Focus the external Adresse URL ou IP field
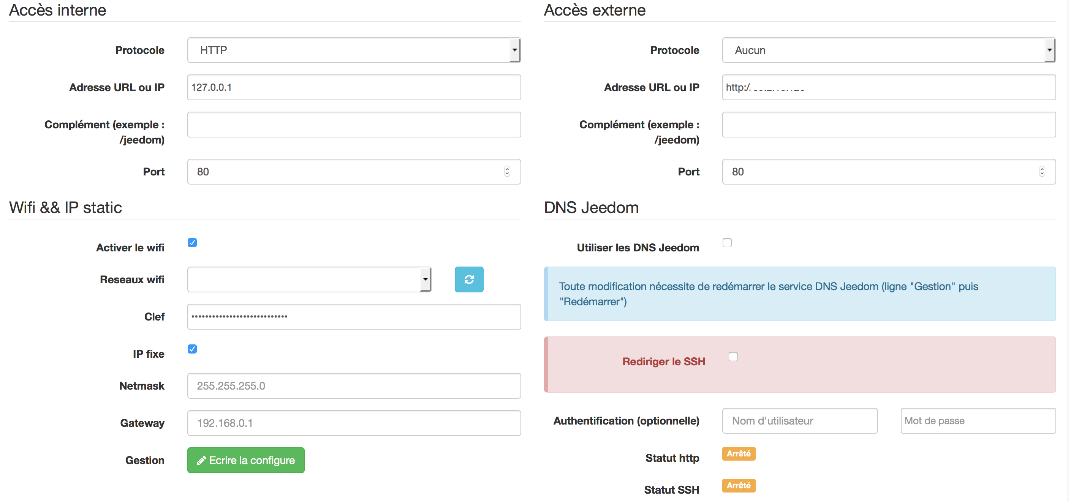The width and height of the screenshot is (1079, 502). 888,87
